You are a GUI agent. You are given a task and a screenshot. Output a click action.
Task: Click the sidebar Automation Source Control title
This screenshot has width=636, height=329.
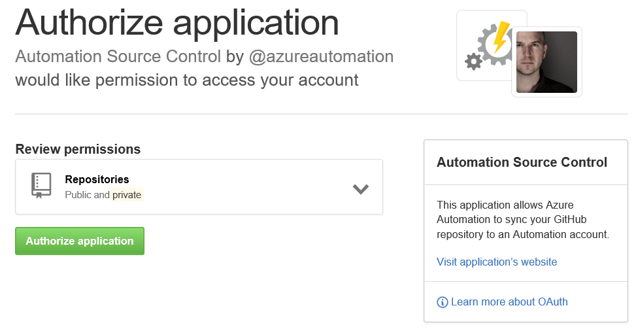(522, 162)
